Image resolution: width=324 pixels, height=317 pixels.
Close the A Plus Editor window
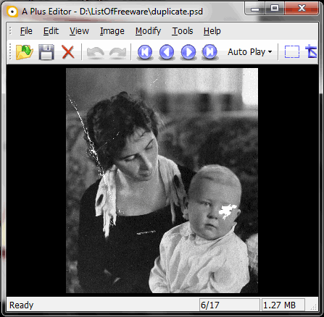[302, 9]
